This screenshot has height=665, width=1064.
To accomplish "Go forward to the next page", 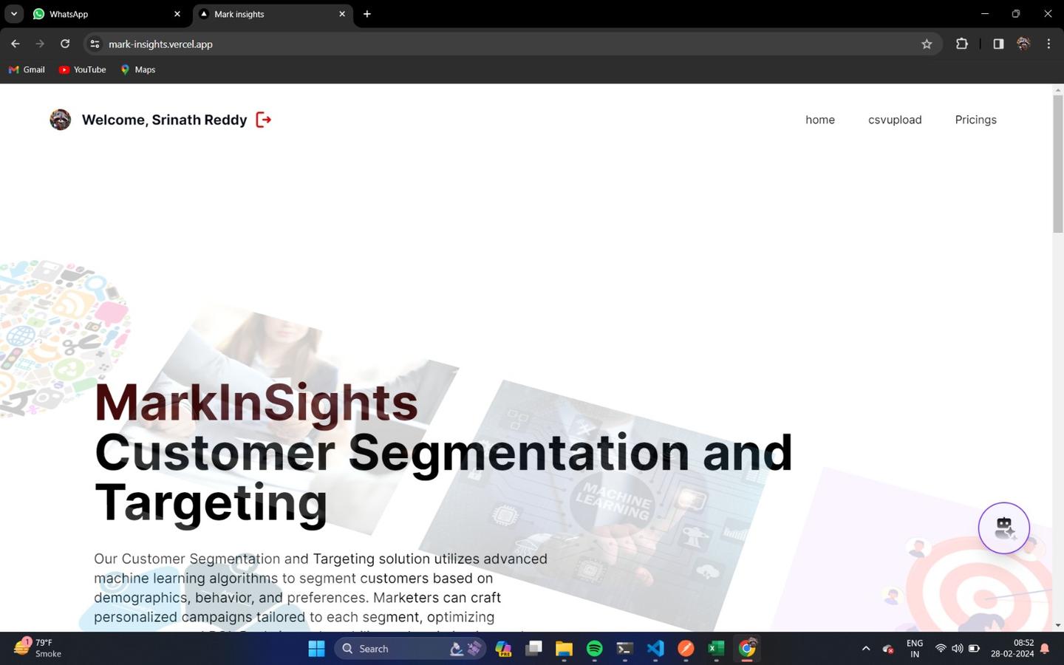I will [40, 44].
